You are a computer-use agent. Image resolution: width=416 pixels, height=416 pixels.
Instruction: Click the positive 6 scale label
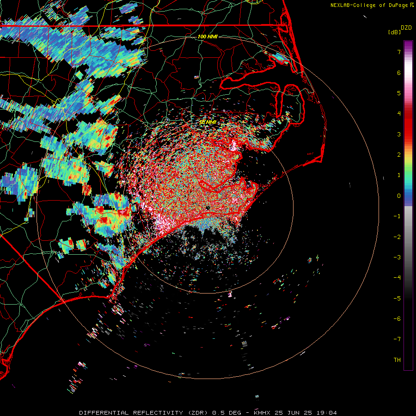(x=399, y=73)
